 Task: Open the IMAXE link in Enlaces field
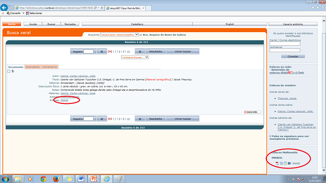click(64, 100)
